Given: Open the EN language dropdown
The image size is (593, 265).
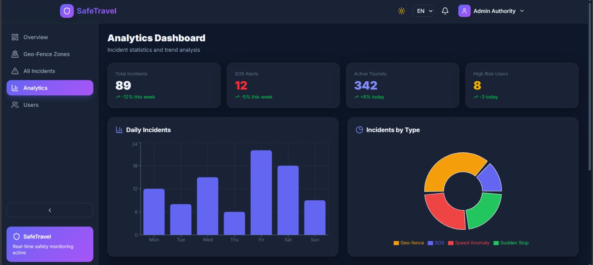Looking at the screenshot, I should click(423, 11).
